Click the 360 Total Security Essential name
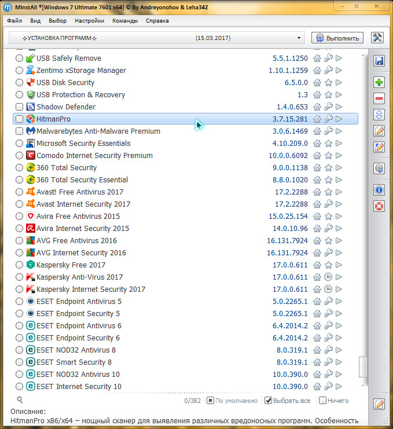Image resolution: width=393 pixels, height=429 pixels. (82, 179)
